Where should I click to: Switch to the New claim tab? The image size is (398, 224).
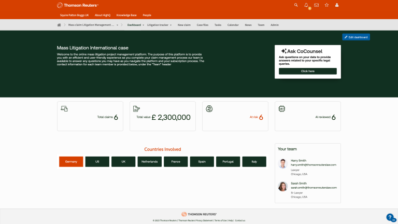pyautogui.click(x=184, y=25)
